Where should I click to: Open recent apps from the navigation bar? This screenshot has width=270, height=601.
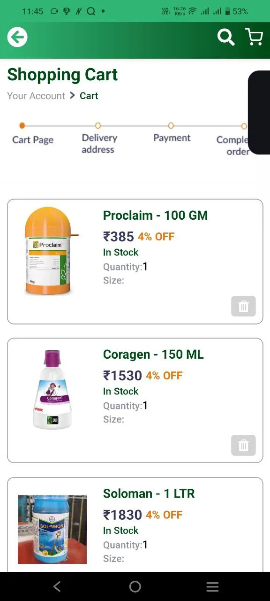213,586
